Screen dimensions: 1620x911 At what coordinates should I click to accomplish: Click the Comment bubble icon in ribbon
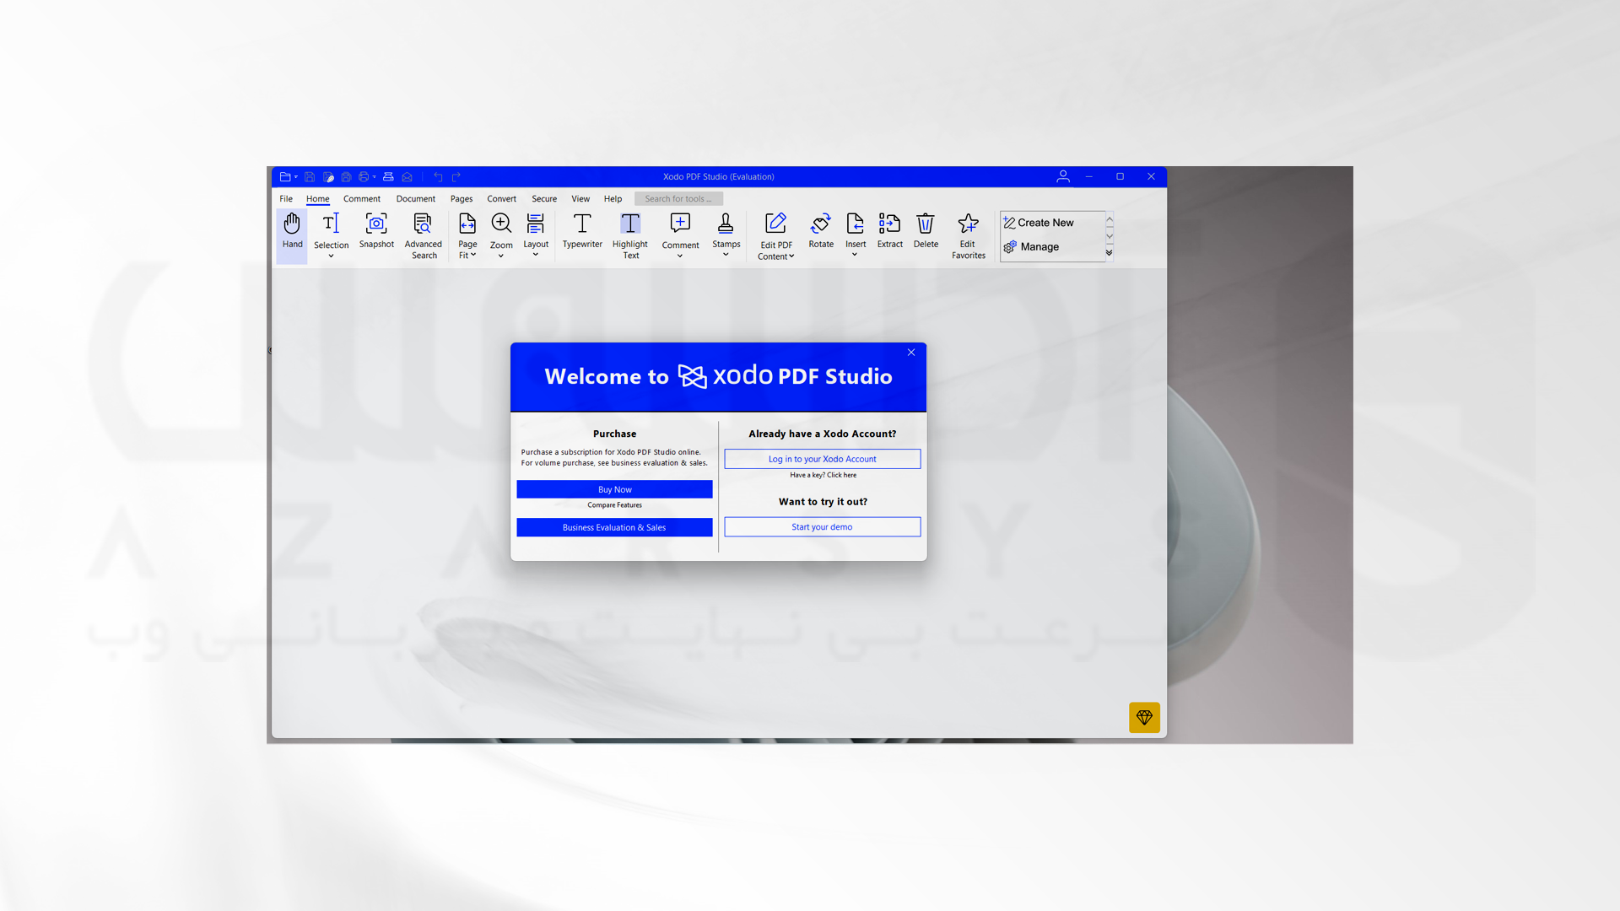tap(680, 223)
